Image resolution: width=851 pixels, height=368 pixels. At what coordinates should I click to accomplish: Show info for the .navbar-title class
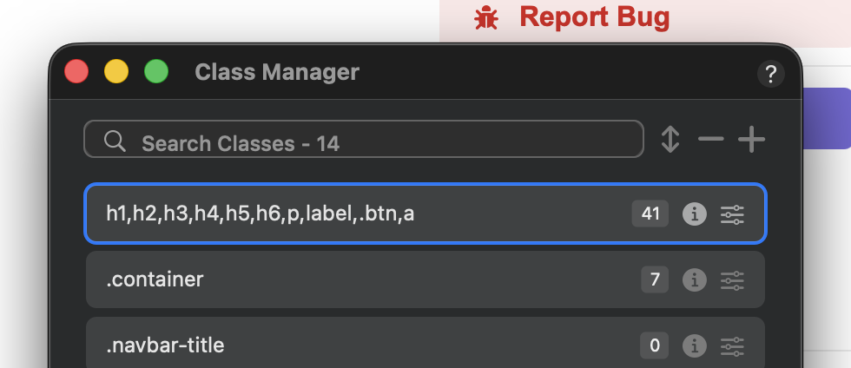(x=694, y=346)
